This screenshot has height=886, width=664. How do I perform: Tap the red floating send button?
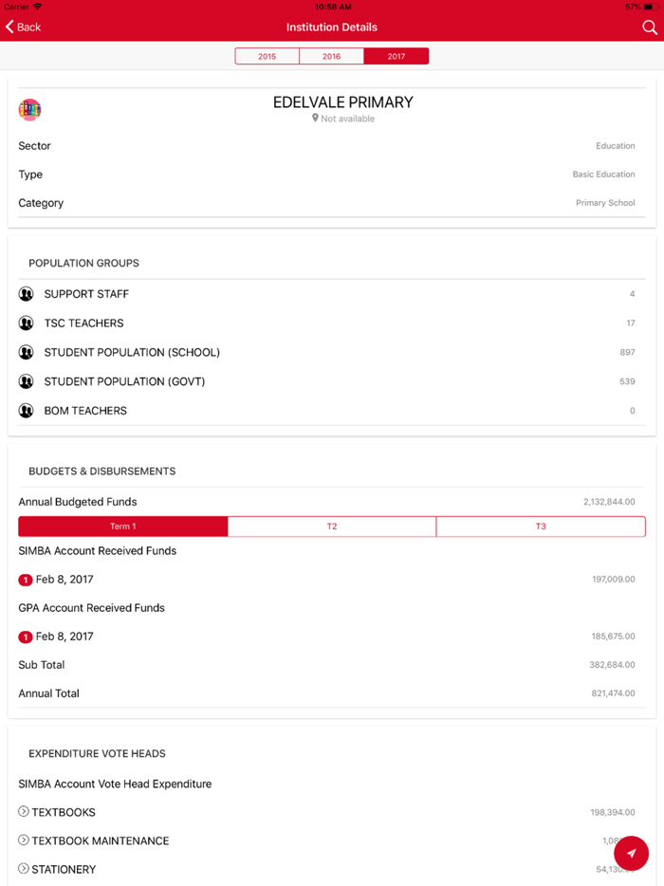(631, 853)
